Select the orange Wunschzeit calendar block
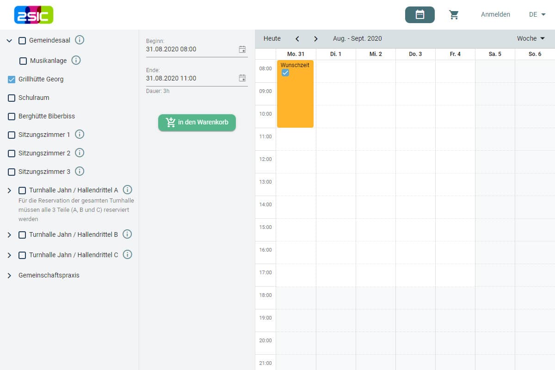Screen dimensions: 555x370 click(x=295, y=99)
